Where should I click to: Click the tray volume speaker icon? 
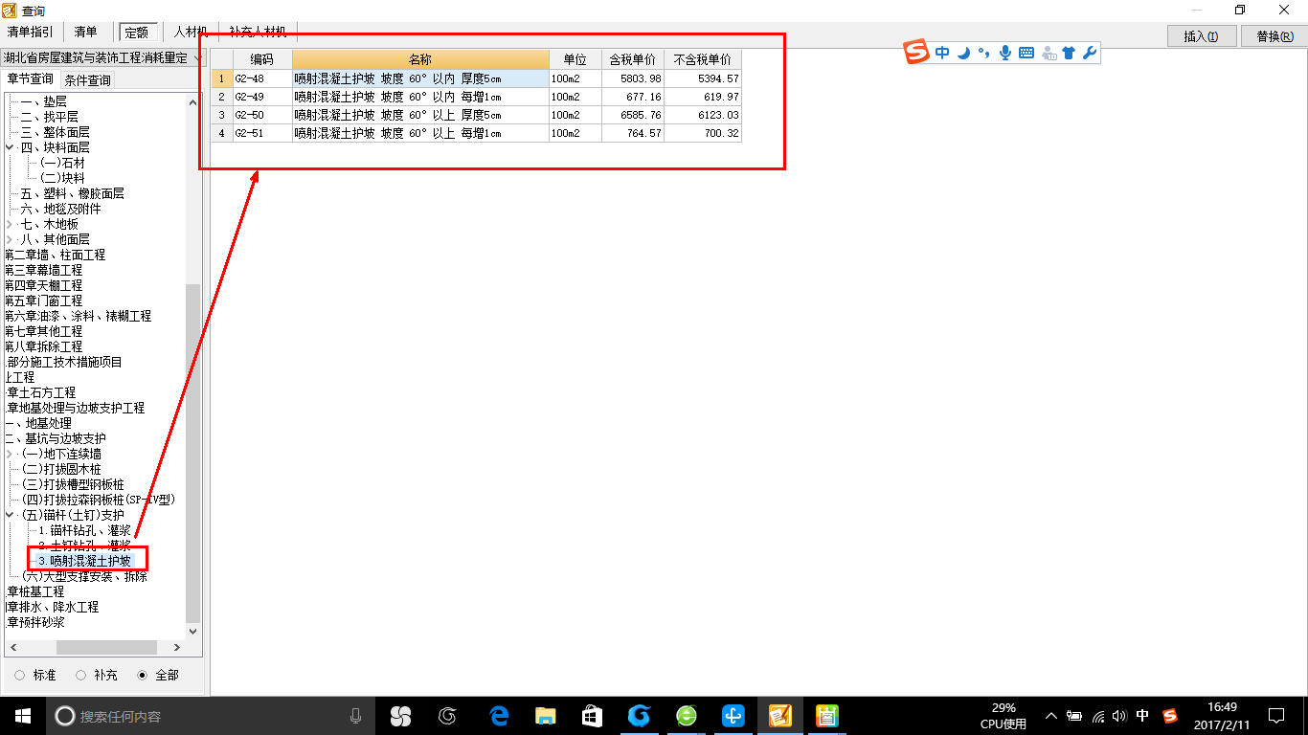1120,716
